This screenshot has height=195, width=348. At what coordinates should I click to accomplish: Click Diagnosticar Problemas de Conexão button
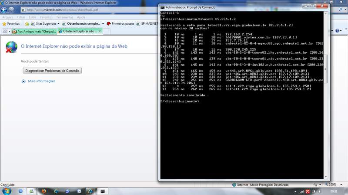(x=52, y=71)
